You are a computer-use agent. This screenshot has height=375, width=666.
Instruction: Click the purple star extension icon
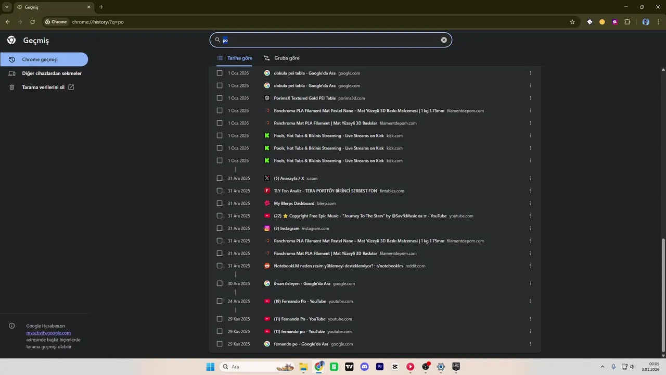coord(614,22)
